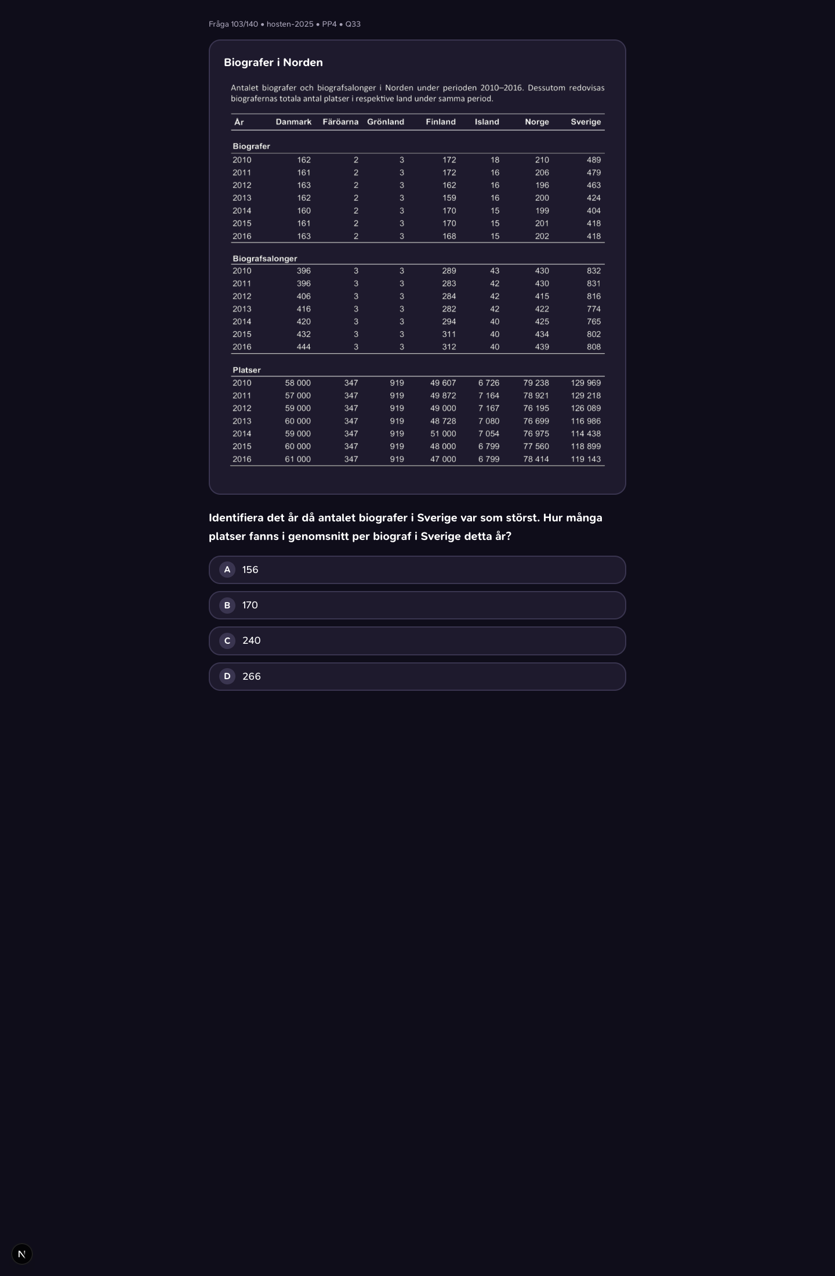Open the Next.js N dev tools icon

click(x=22, y=1254)
